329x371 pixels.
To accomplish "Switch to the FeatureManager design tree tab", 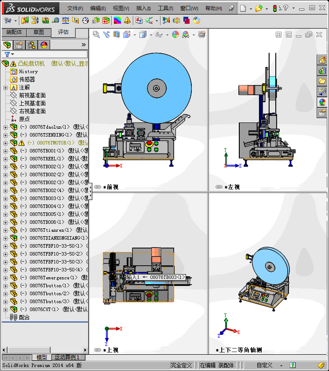I will [x=7, y=45].
